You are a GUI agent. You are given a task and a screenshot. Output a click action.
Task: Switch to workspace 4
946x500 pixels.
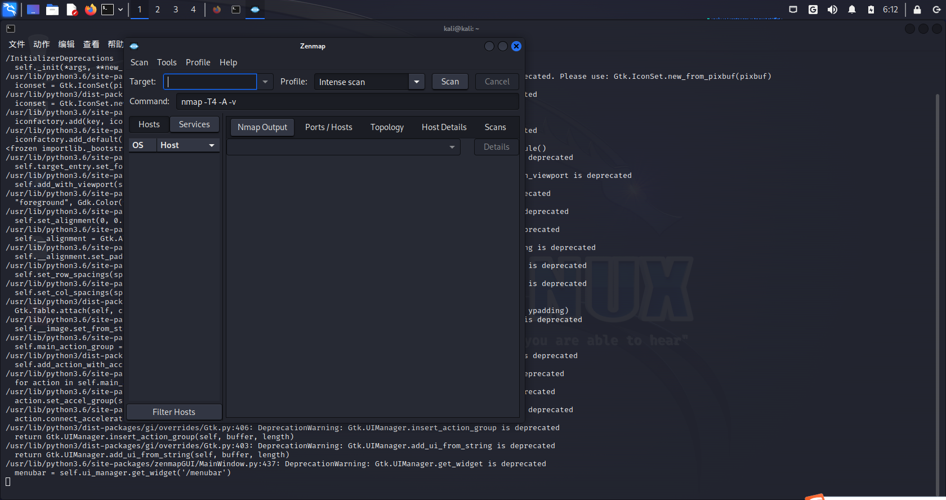(x=193, y=10)
